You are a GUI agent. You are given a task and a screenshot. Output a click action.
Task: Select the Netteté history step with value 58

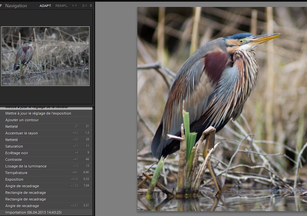tap(46, 140)
